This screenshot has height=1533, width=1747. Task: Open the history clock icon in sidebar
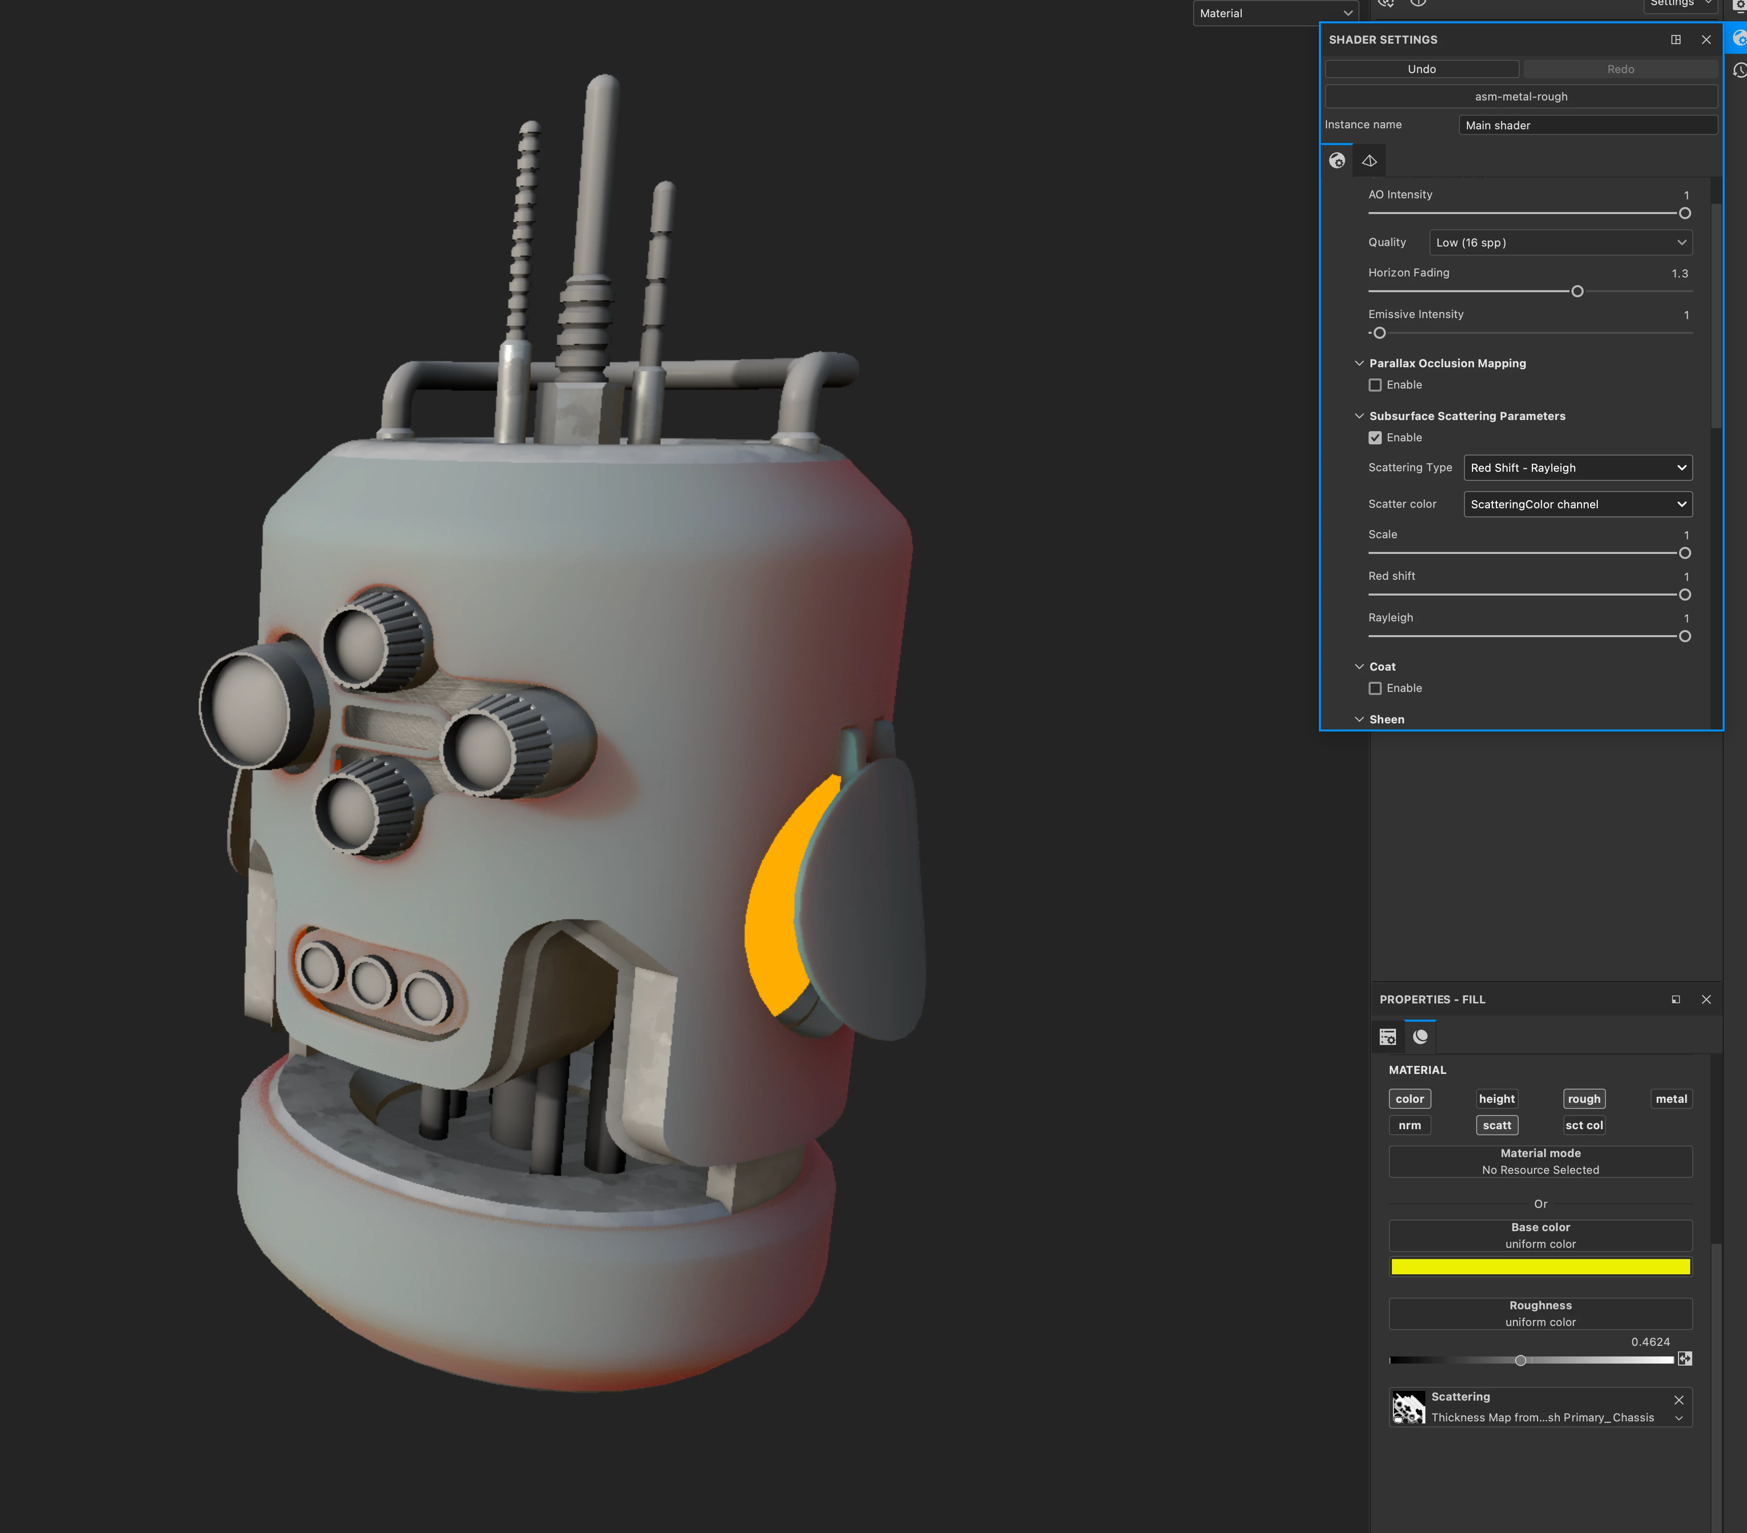pyautogui.click(x=1738, y=71)
